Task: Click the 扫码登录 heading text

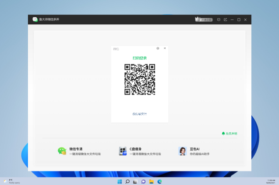Action: tap(140, 58)
